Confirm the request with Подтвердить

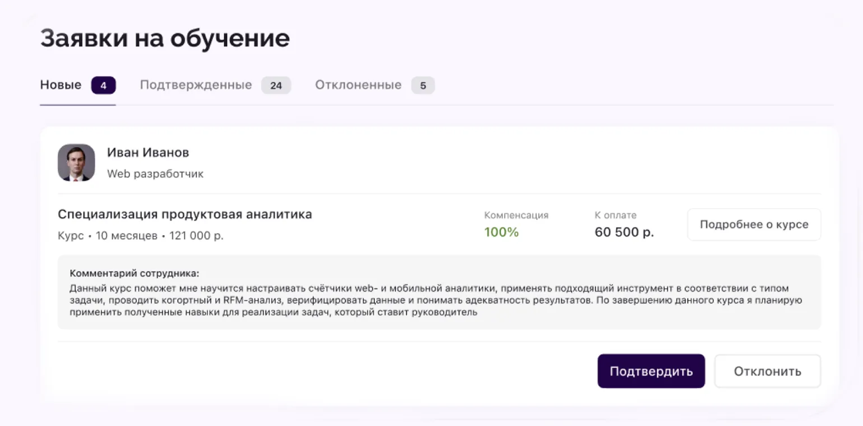(x=651, y=371)
